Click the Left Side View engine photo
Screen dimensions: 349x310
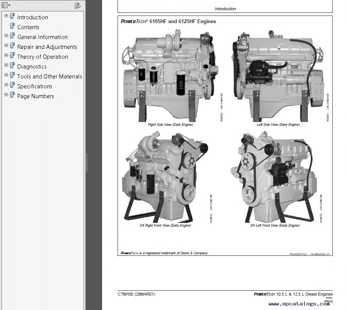[x=278, y=76]
